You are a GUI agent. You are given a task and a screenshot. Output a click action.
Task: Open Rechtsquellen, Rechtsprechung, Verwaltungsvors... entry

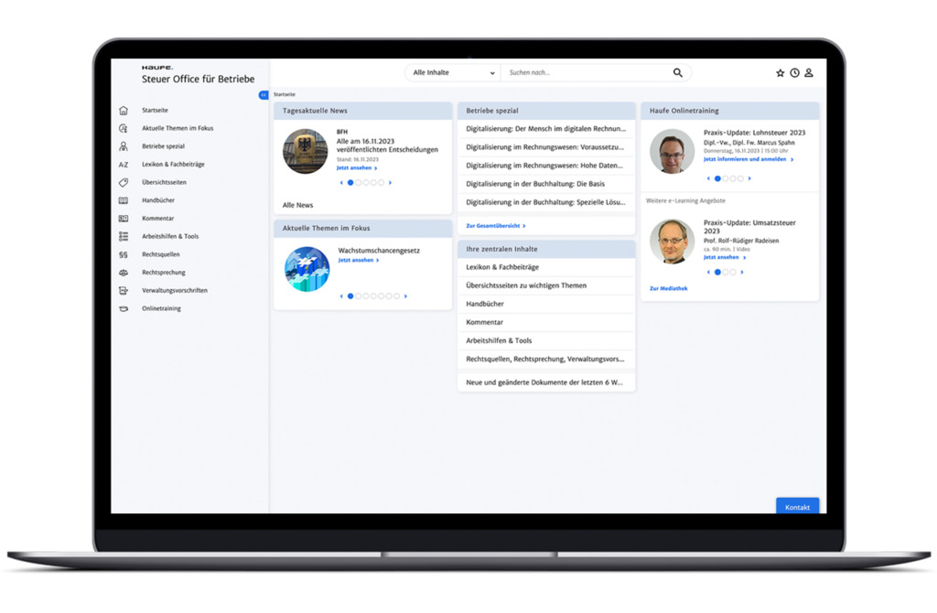(546, 359)
